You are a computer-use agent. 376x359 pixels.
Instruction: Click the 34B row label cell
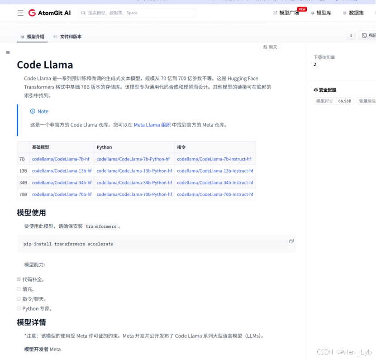[23, 182]
